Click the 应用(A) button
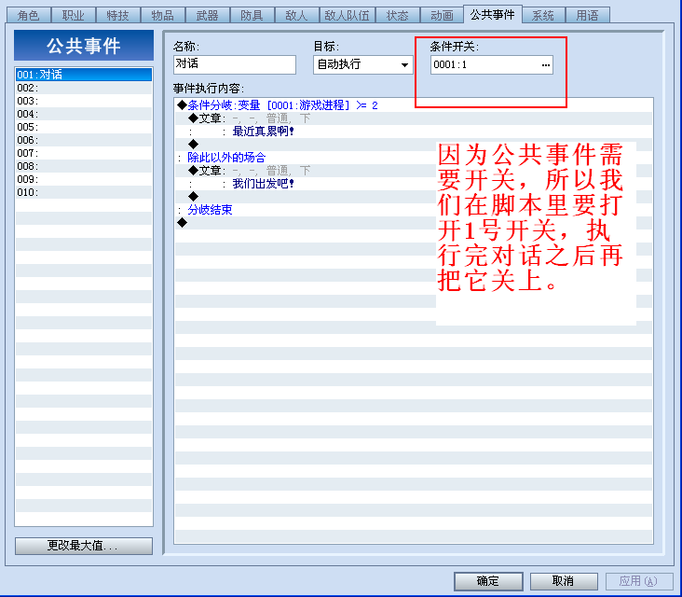The height and width of the screenshot is (597, 682). pos(639,581)
